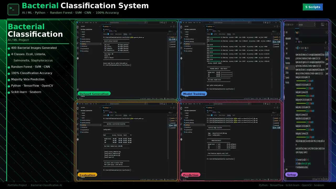Run Python file play icon in Prediction window
Screen dimensions: 336x189
click(274, 107)
